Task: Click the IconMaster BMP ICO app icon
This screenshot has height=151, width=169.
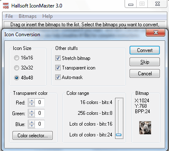Action: coord(6,6)
